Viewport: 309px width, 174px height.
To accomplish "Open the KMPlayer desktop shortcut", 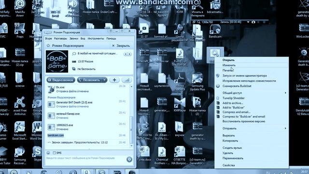I will [180, 105].
